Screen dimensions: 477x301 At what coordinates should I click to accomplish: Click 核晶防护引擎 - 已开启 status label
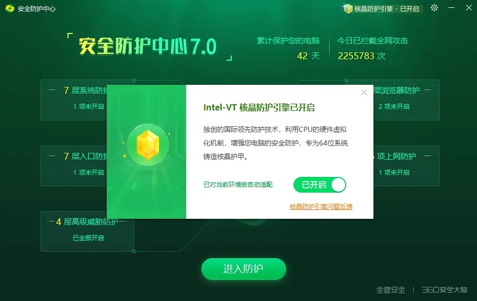click(387, 9)
